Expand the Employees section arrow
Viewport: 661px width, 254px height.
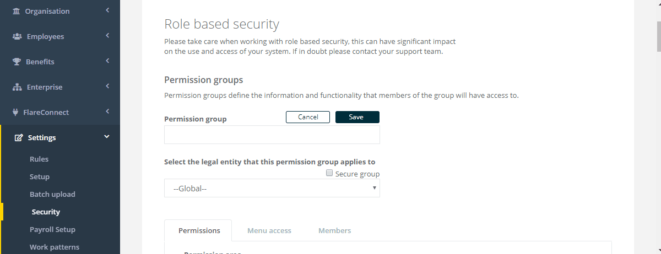point(107,36)
